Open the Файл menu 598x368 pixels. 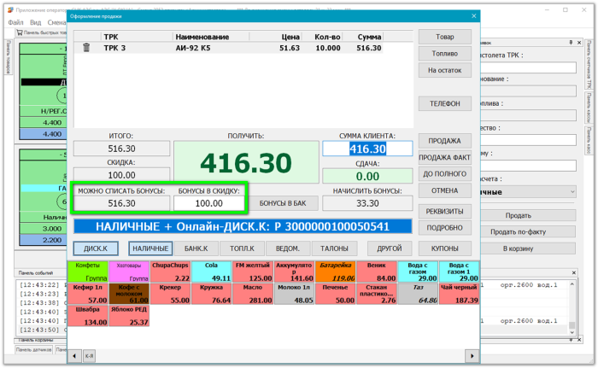15,22
